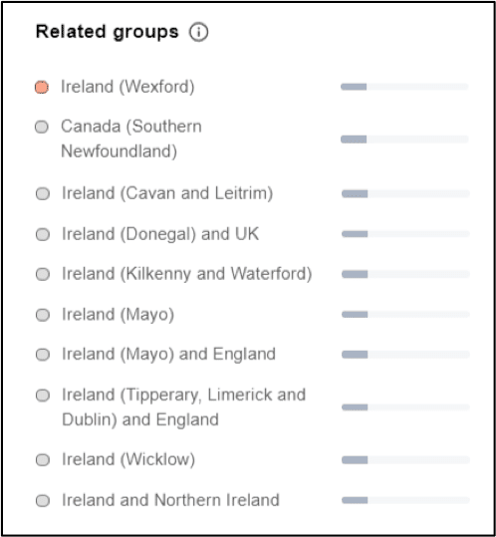The width and height of the screenshot is (496, 537).
Task: Open the Canada (Southern Newfoundland) group
Action: (x=131, y=138)
